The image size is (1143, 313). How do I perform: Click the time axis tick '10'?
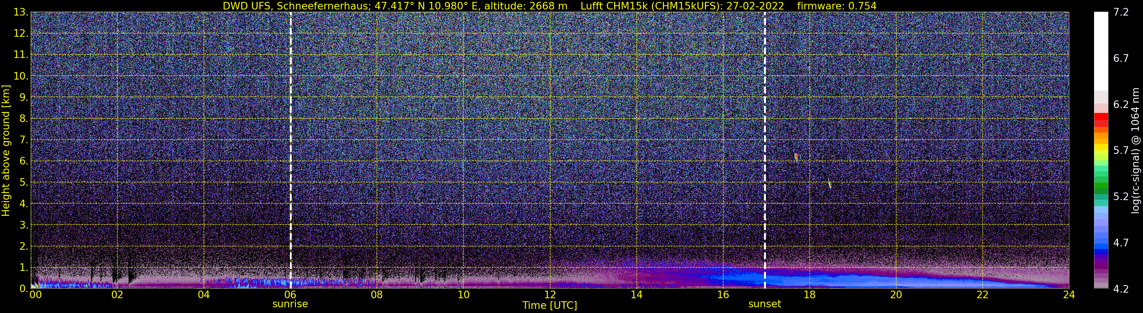pyautogui.click(x=463, y=295)
